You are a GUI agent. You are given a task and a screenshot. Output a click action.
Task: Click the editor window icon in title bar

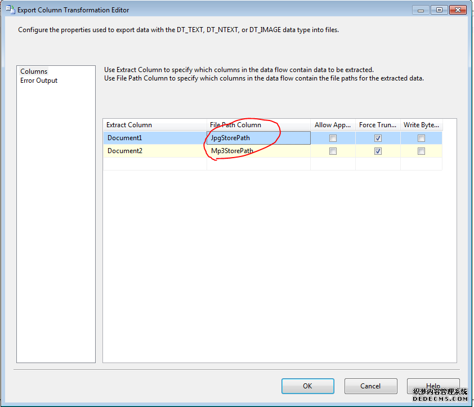pos(10,10)
